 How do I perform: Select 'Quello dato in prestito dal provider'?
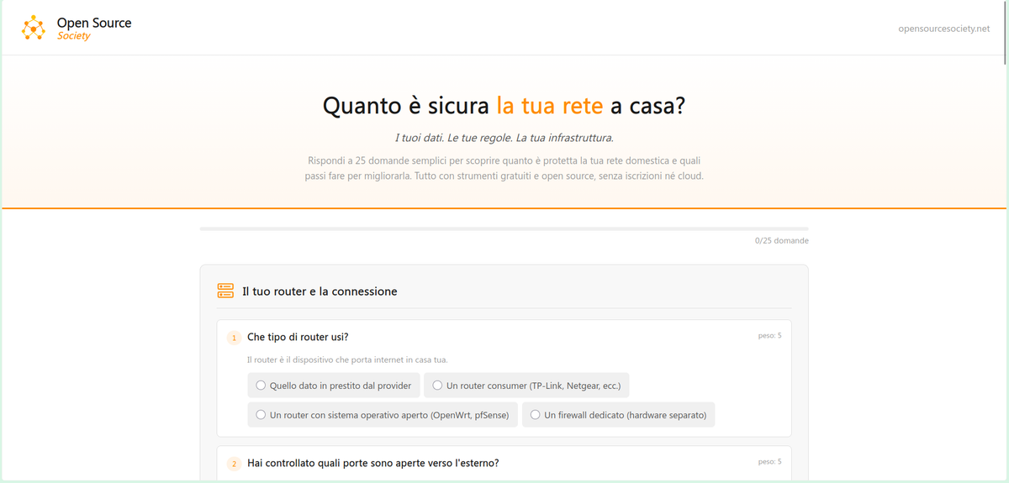point(334,386)
